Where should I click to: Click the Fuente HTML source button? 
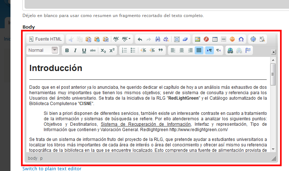[46, 39]
